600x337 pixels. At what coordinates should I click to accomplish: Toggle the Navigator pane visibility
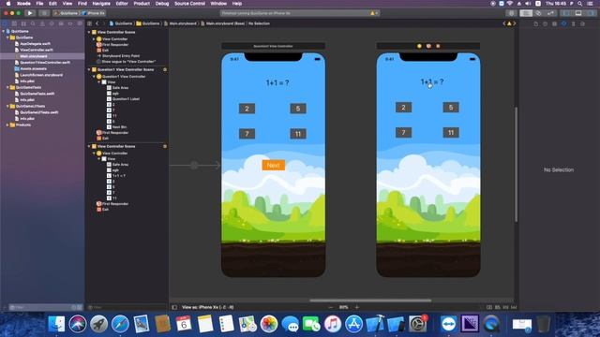566,13
